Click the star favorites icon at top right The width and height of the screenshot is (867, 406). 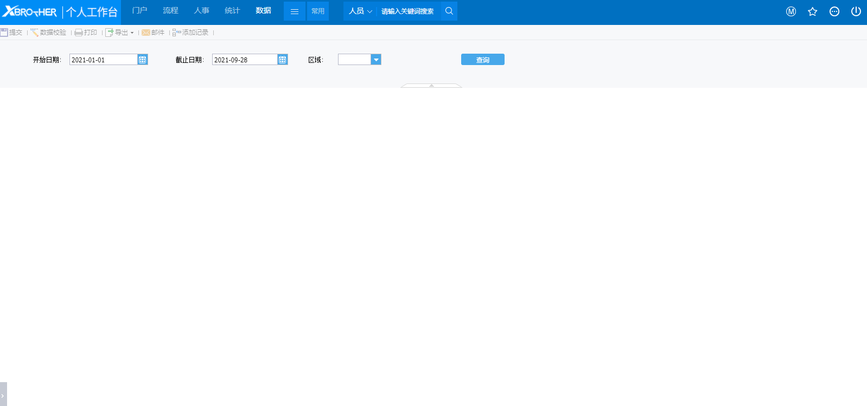pyautogui.click(x=812, y=11)
